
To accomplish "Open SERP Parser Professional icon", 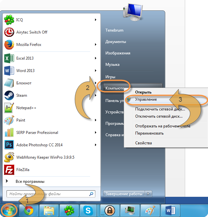I will 9,132.
